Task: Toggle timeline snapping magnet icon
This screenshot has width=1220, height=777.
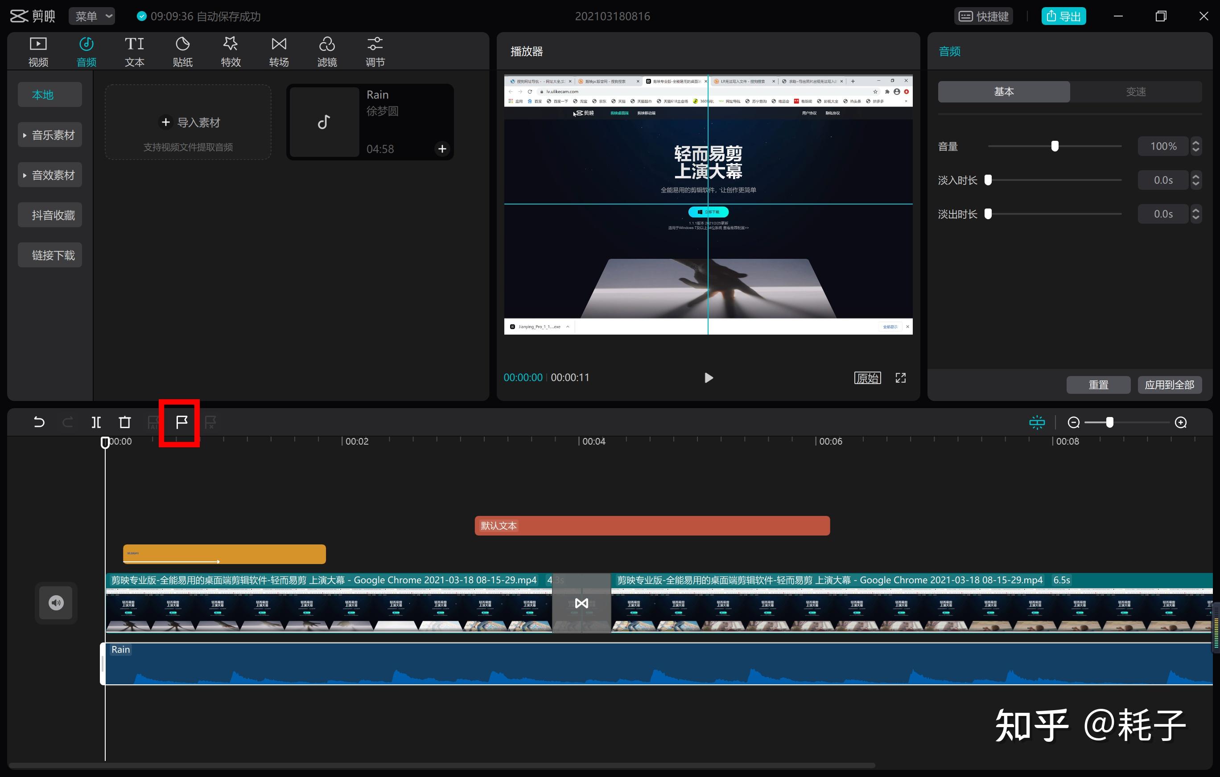Action: (1037, 422)
